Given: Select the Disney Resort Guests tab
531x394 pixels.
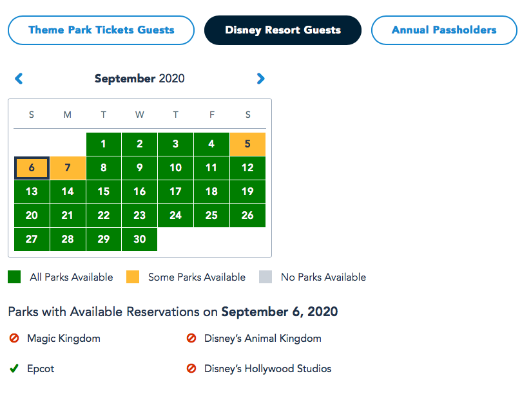Looking at the screenshot, I should pyautogui.click(x=283, y=30).
